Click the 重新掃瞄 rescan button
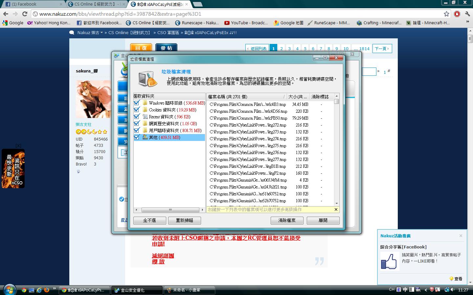 184,220
